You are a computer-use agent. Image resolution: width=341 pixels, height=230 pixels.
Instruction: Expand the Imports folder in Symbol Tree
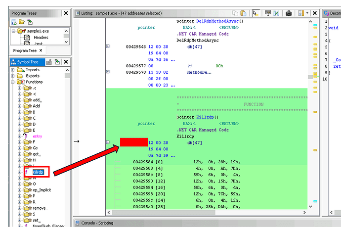tap(13, 70)
